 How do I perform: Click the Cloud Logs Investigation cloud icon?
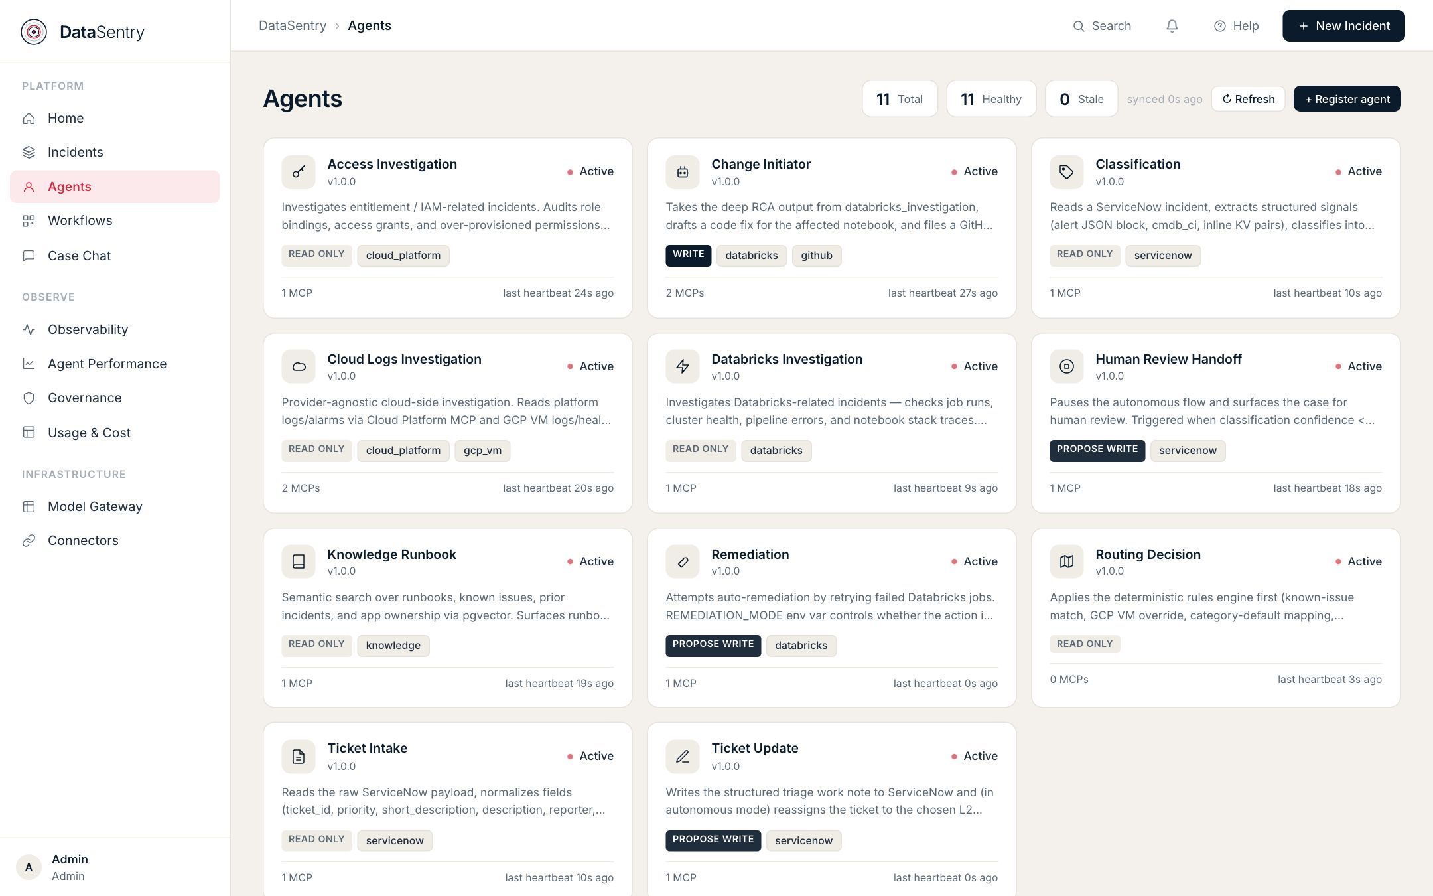[299, 366]
